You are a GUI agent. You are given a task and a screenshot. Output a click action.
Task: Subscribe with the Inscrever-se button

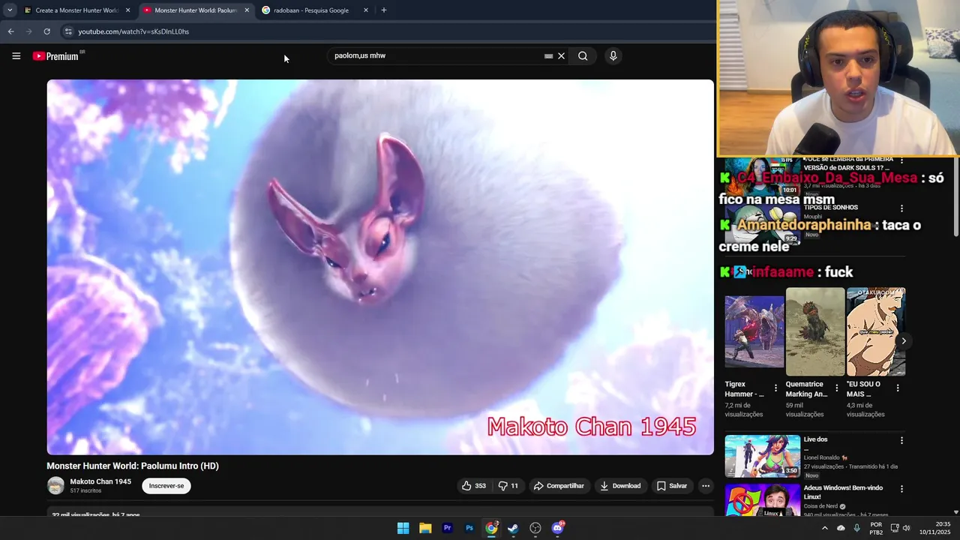pos(166,486)
